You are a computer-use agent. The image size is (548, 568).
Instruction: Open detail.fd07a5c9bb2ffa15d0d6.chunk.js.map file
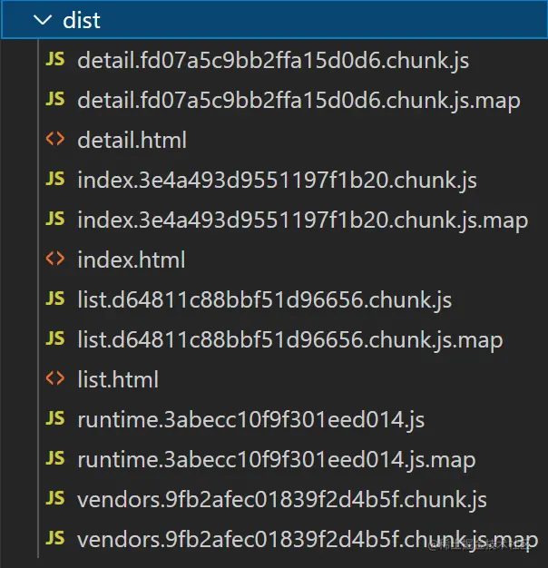click(298, 101)
